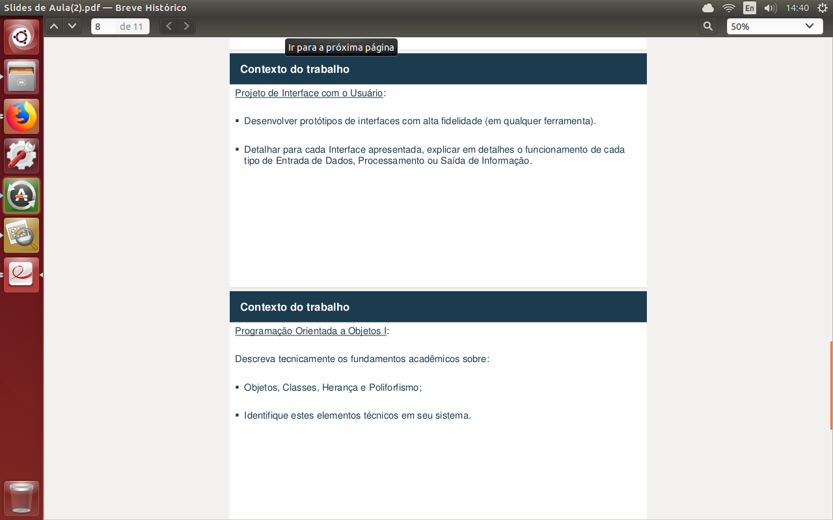Go to previous page with up arrow
Screen dimensions: 833x520
55,27
